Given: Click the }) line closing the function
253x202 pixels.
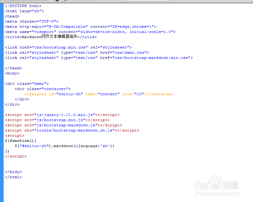Looking at the screenshot, I should pos(7,151).
